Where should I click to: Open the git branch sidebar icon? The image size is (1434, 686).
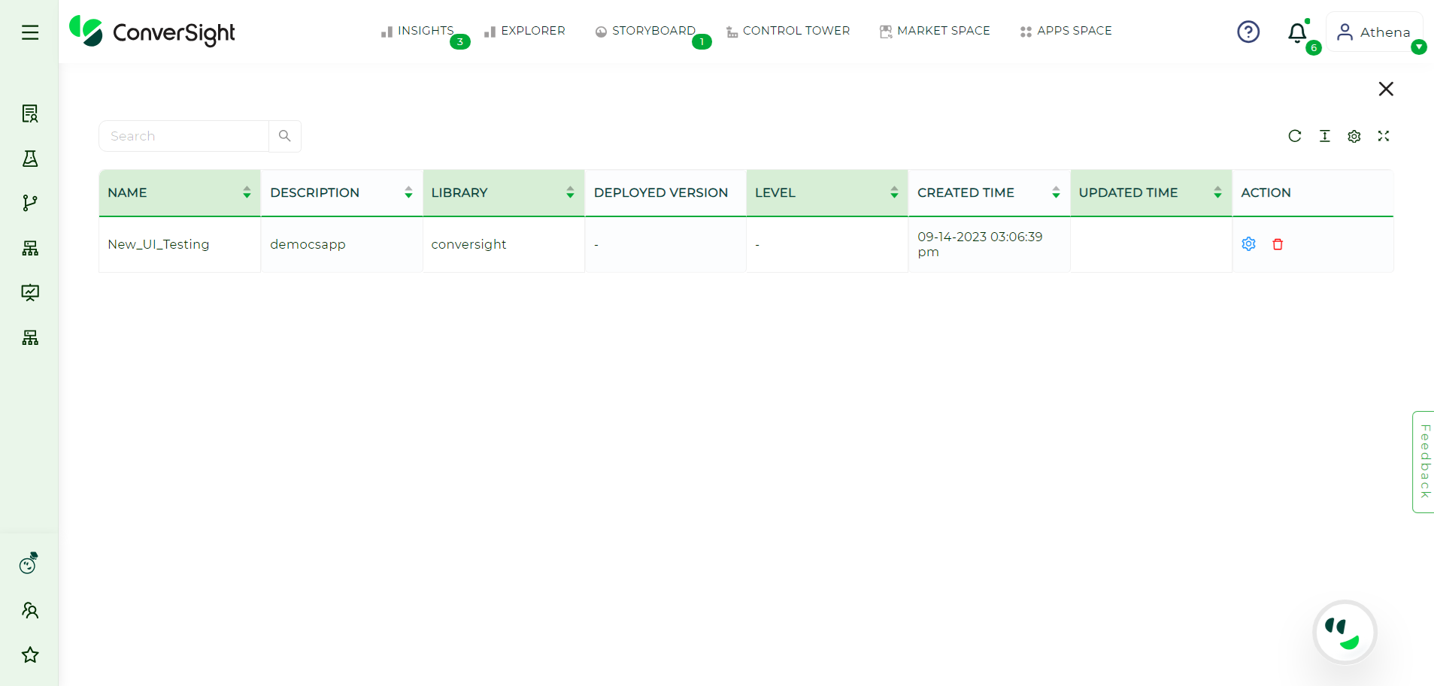click(x=30, y=203)
